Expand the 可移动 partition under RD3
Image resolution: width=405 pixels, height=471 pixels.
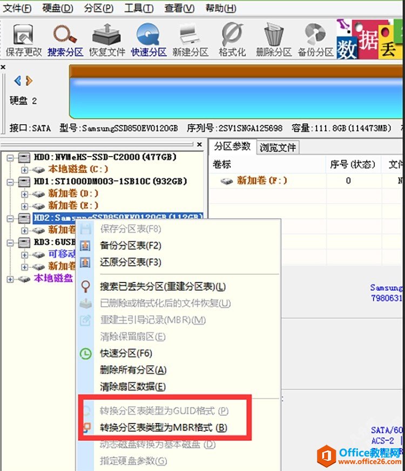coord(25,255)
